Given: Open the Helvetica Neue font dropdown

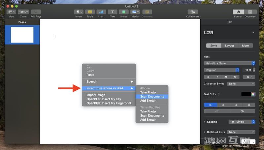Looking at the screenshot, I should [230, 63].
